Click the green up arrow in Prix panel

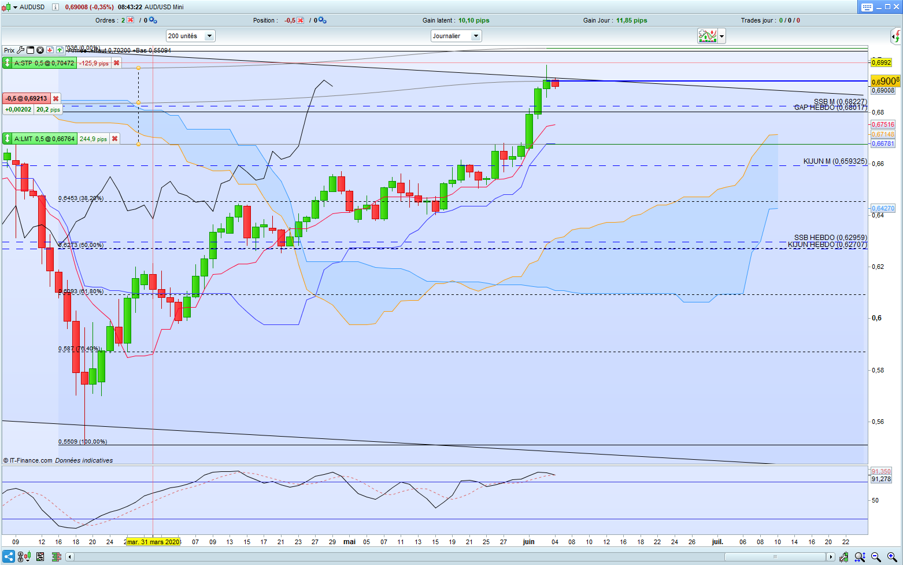pyautogui.click(x=60, y=50)
